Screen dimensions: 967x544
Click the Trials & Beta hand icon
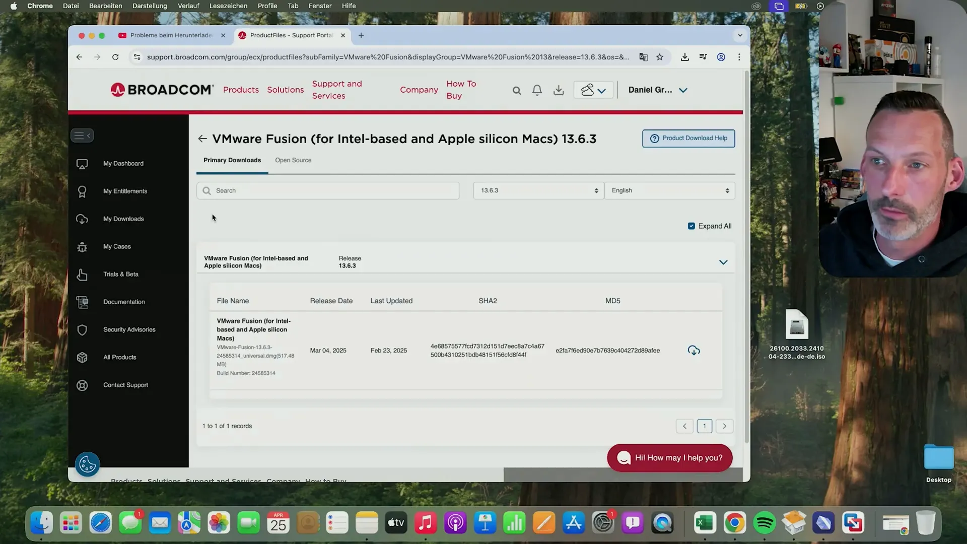82,275
